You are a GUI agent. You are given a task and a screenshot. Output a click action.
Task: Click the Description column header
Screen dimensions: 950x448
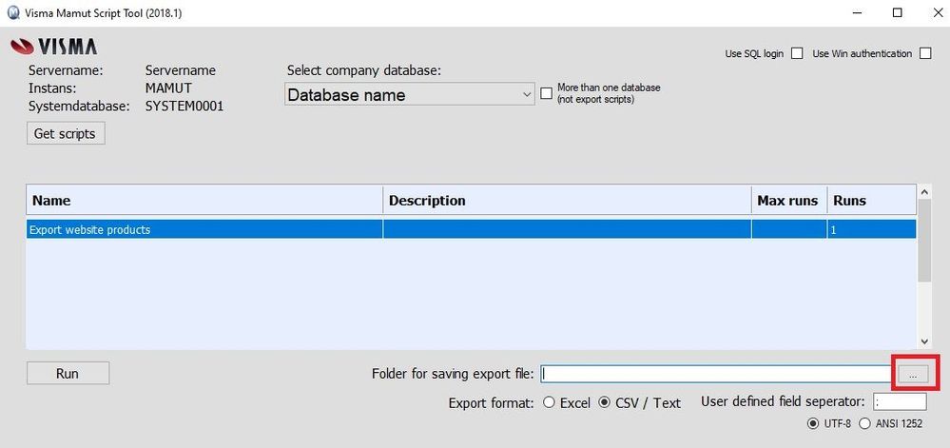pos(567,200)
